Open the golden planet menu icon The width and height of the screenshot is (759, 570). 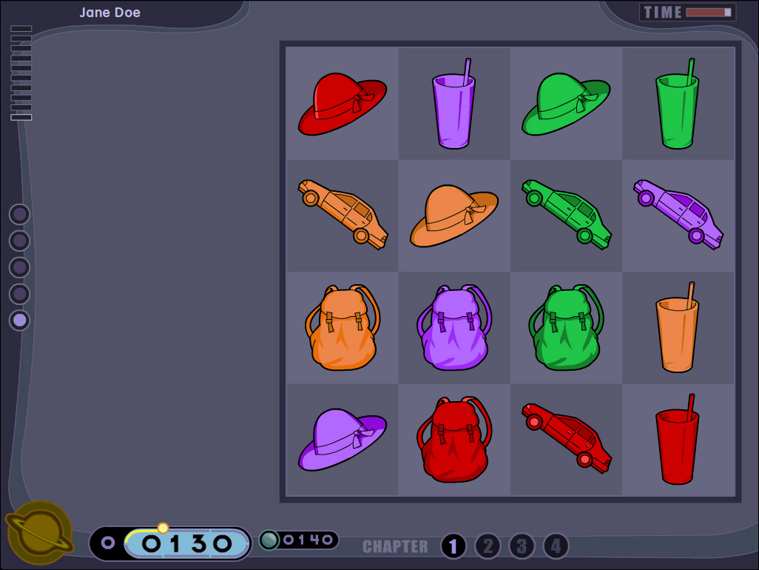click(40, 532)
